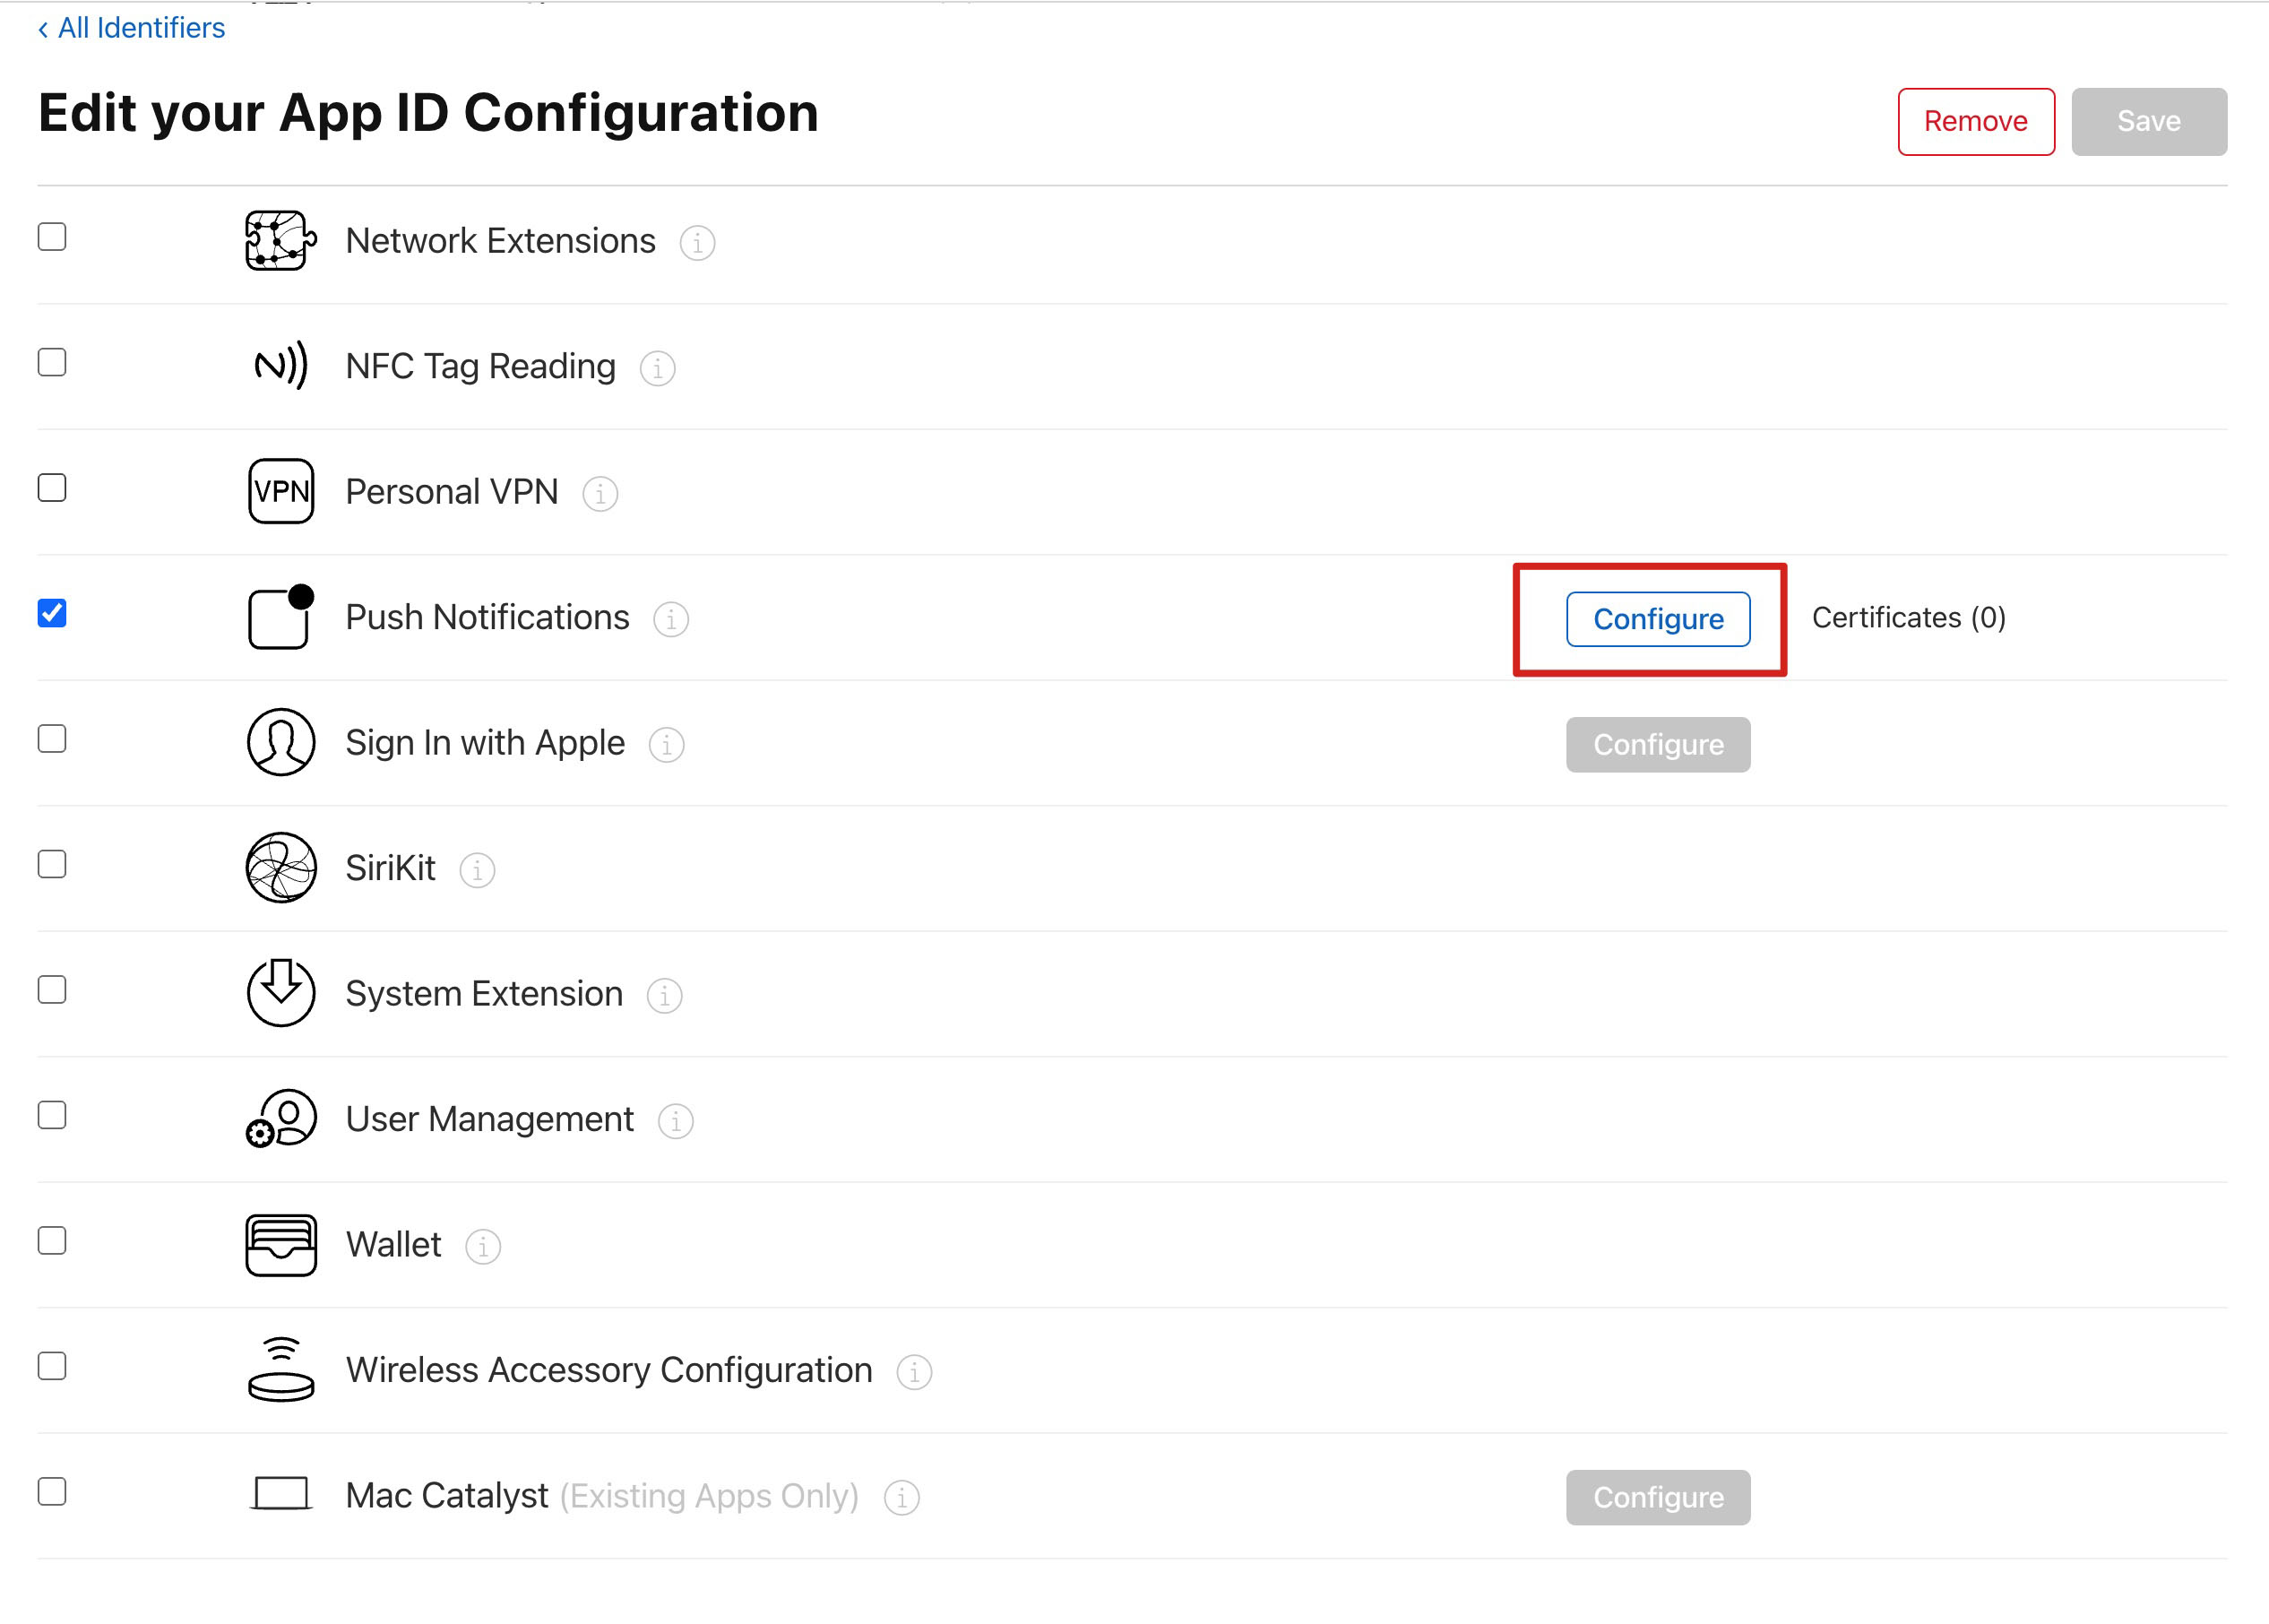Enable the Network Extensions checkbox

[x=52, y=237]
